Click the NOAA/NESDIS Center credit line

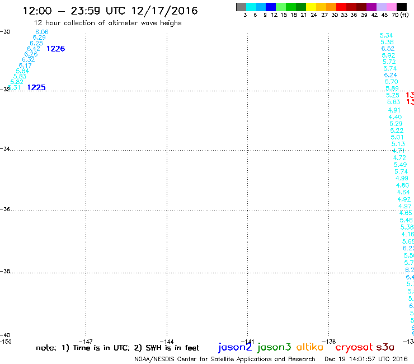point(225,360)
